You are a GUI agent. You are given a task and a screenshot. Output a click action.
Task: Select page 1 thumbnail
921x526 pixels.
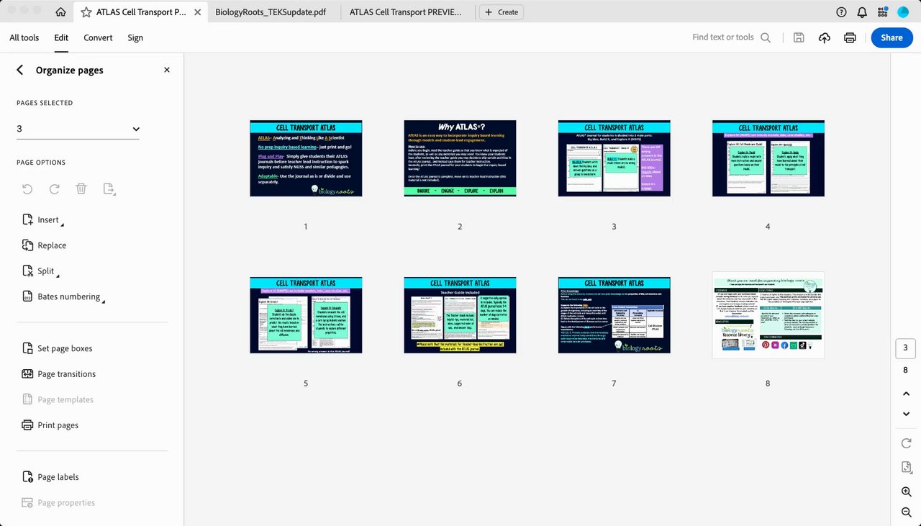point(306,158)
